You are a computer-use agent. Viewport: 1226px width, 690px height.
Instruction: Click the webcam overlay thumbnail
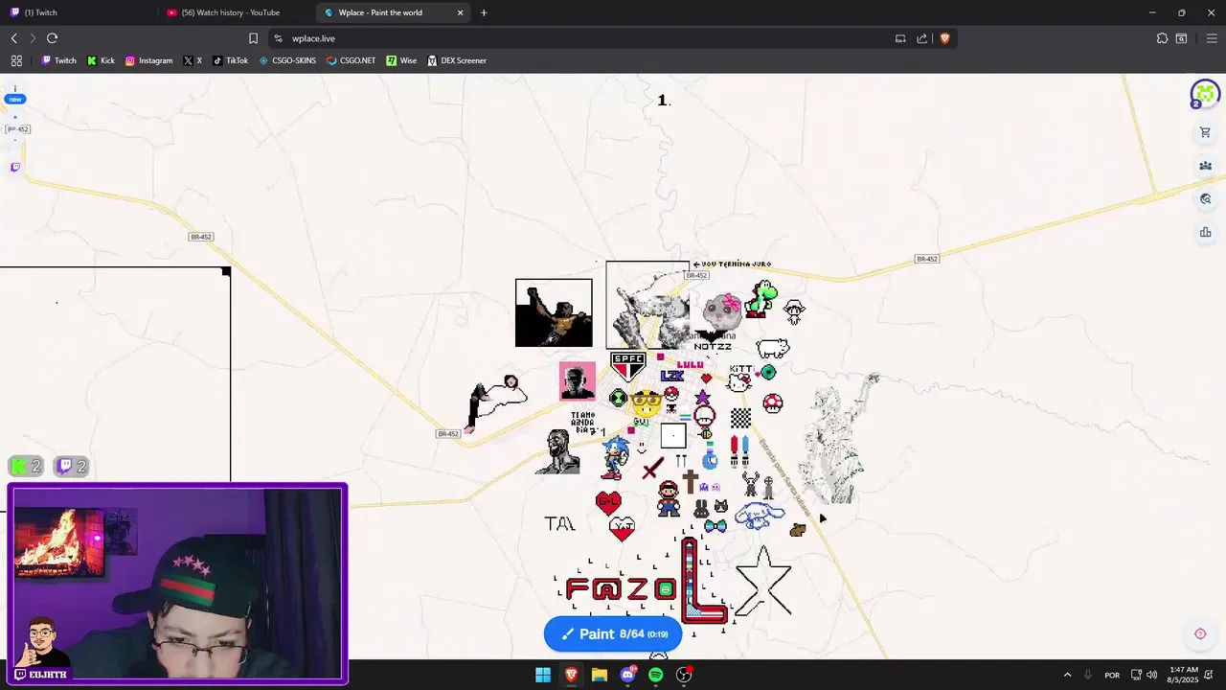[177, 584]
